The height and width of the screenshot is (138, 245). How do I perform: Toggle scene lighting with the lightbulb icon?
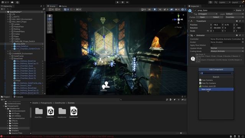click(155, 9)
